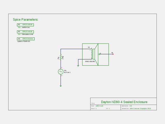Select the Rg resistor zigzag symbol

(x=61, y=57)
